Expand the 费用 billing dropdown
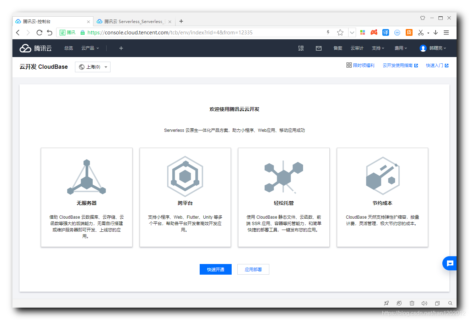 [401, 48]
